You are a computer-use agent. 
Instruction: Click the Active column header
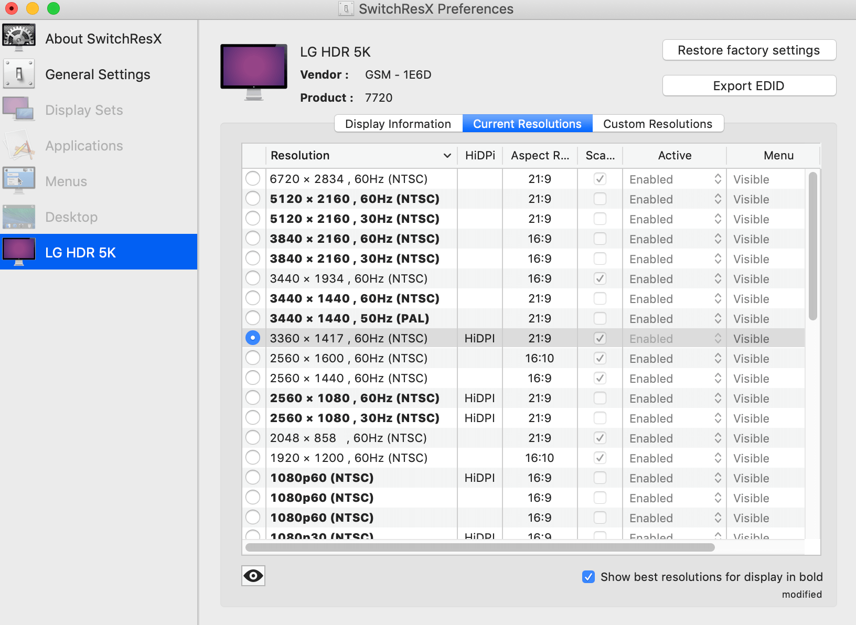click(675, 155)
